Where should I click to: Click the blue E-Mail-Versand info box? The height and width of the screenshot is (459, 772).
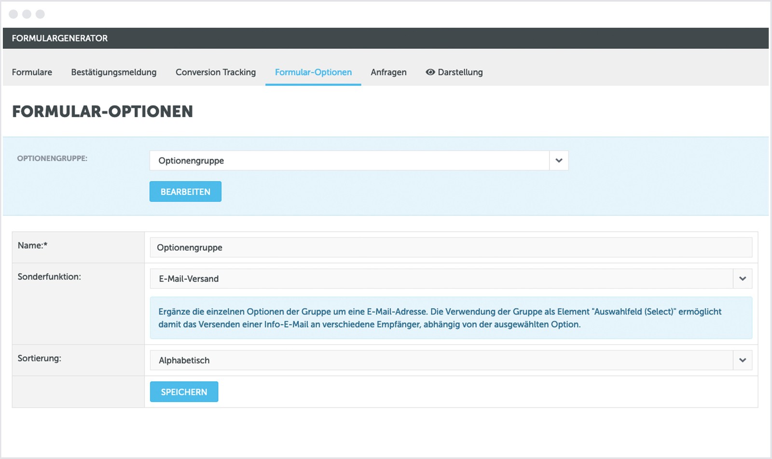click(451, 318)
